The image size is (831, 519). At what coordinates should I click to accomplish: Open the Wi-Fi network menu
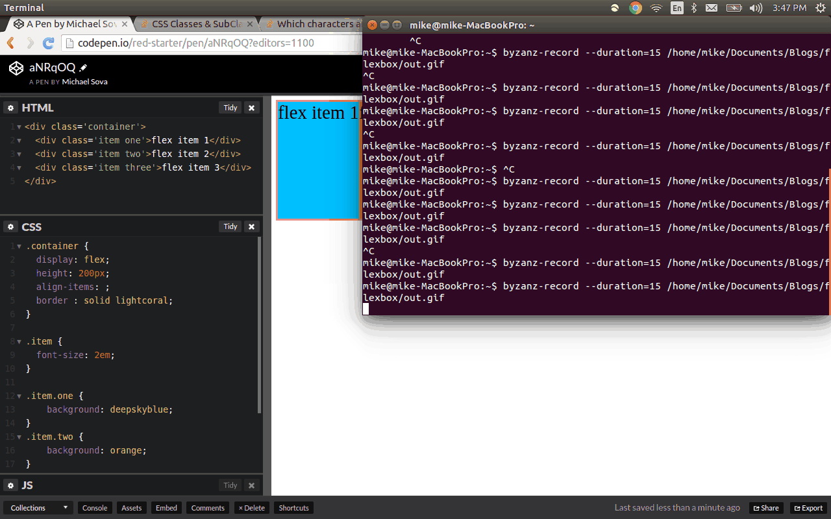point(656,8)
